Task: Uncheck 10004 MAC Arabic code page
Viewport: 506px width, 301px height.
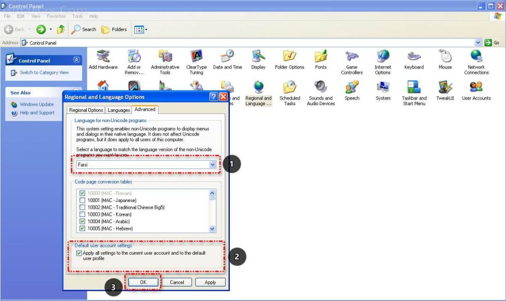Action: (82, 221)
